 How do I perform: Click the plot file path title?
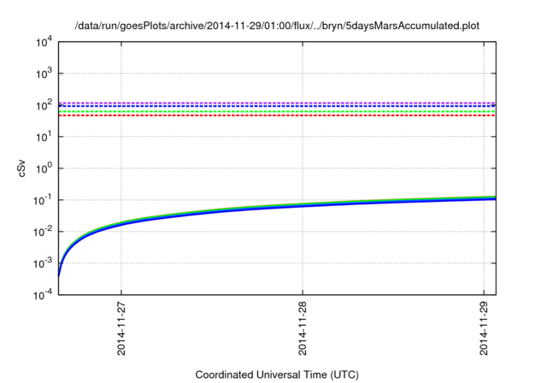[x=277, y=26]
